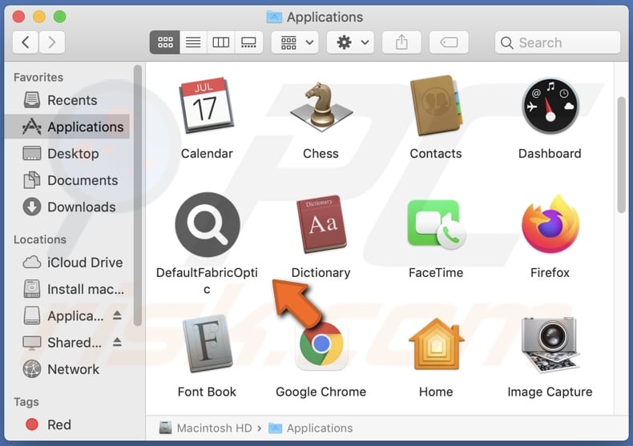
Task: Open Recents in the sidebar
Action: coord(67,100)
